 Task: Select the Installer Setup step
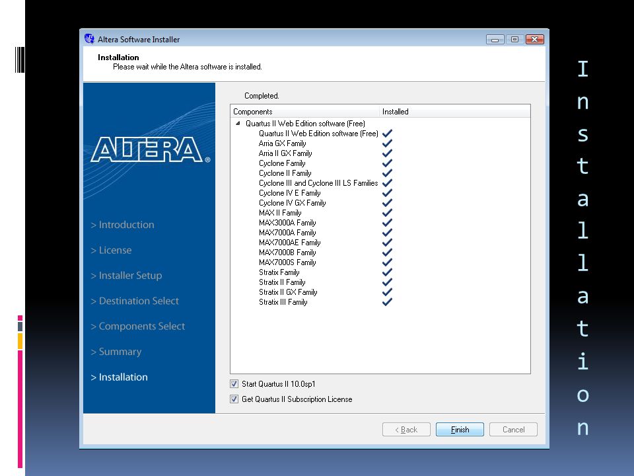pos(126,276)
